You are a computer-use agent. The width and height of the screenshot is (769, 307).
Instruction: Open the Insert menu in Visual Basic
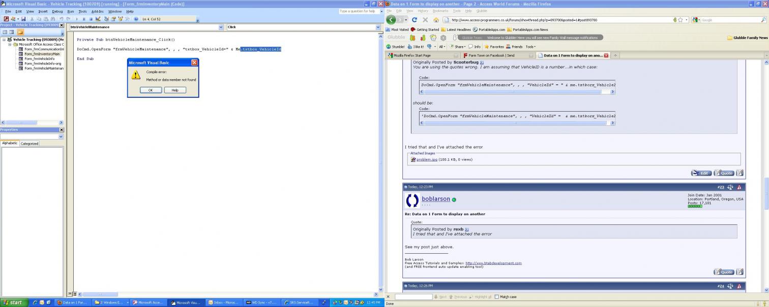click(x=43, y=11)
